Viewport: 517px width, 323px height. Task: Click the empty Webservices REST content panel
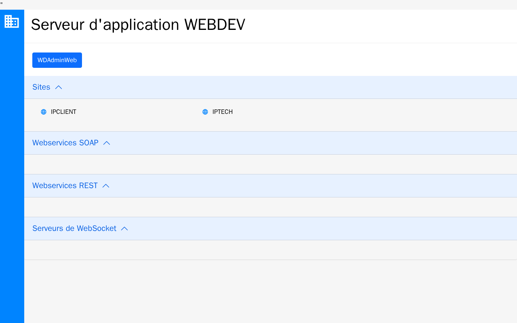[x=271, y=207]
